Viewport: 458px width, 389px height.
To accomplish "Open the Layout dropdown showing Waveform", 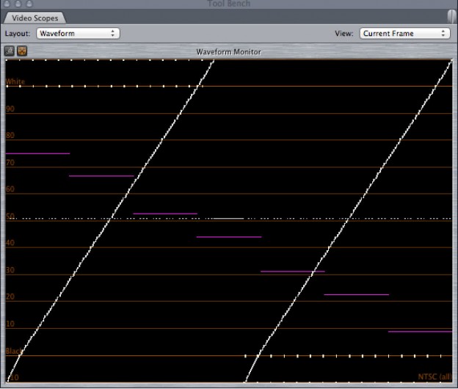I will [x=79, y=34].
